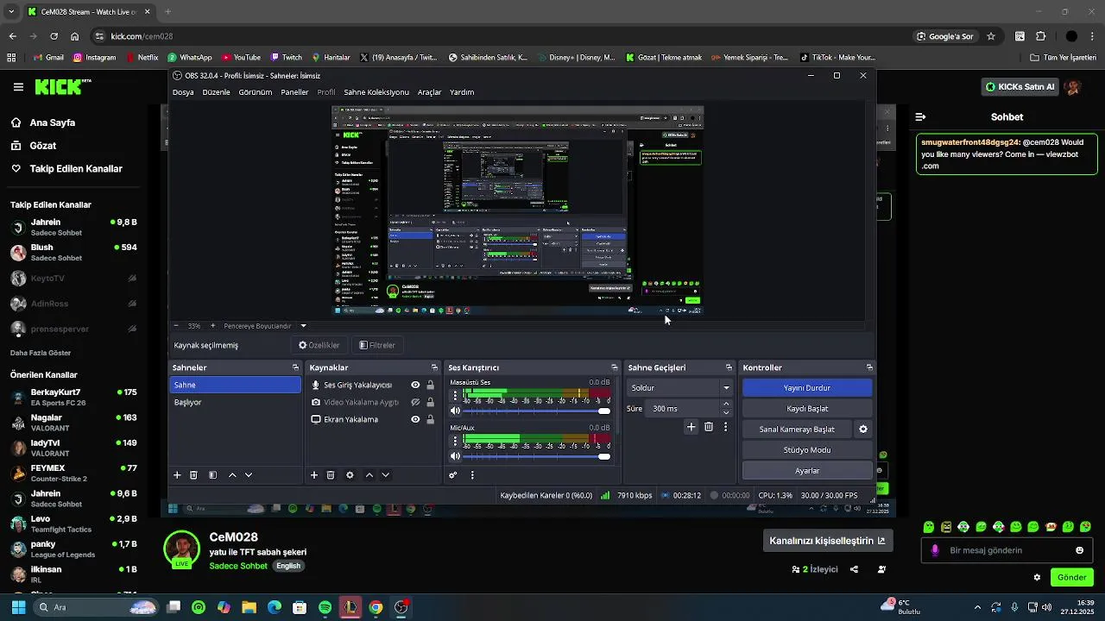The image size is (1105, 621).
Task: Open Chrome from Windows taskbar
Action: click(376, 607)
